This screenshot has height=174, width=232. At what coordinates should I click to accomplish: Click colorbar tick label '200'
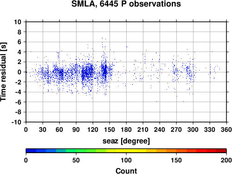coord(226,160)
